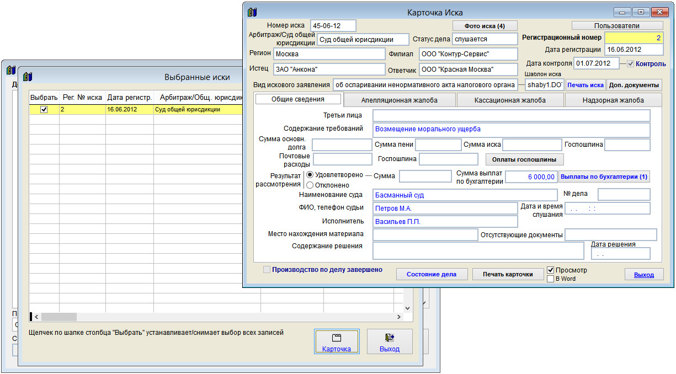The height and width of the screenshot is (374, 676).
Task: Click the down arrow of the table's vertical scrollbar
Action: coord(408,308)
